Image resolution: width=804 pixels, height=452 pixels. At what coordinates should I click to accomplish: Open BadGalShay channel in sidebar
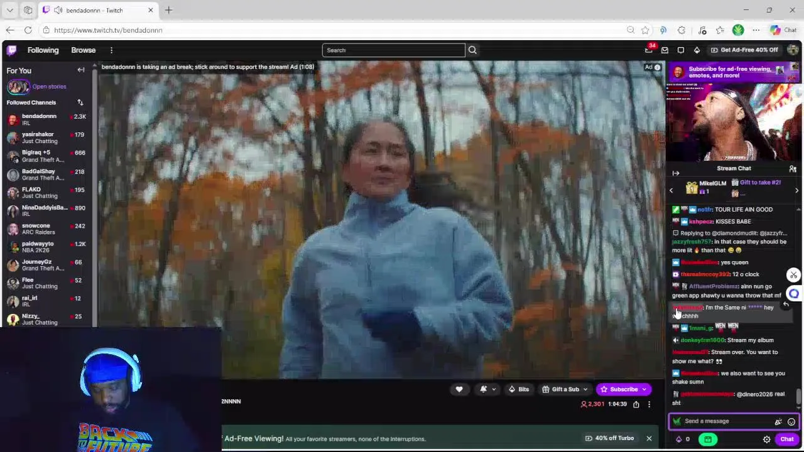tap(47, 174)
